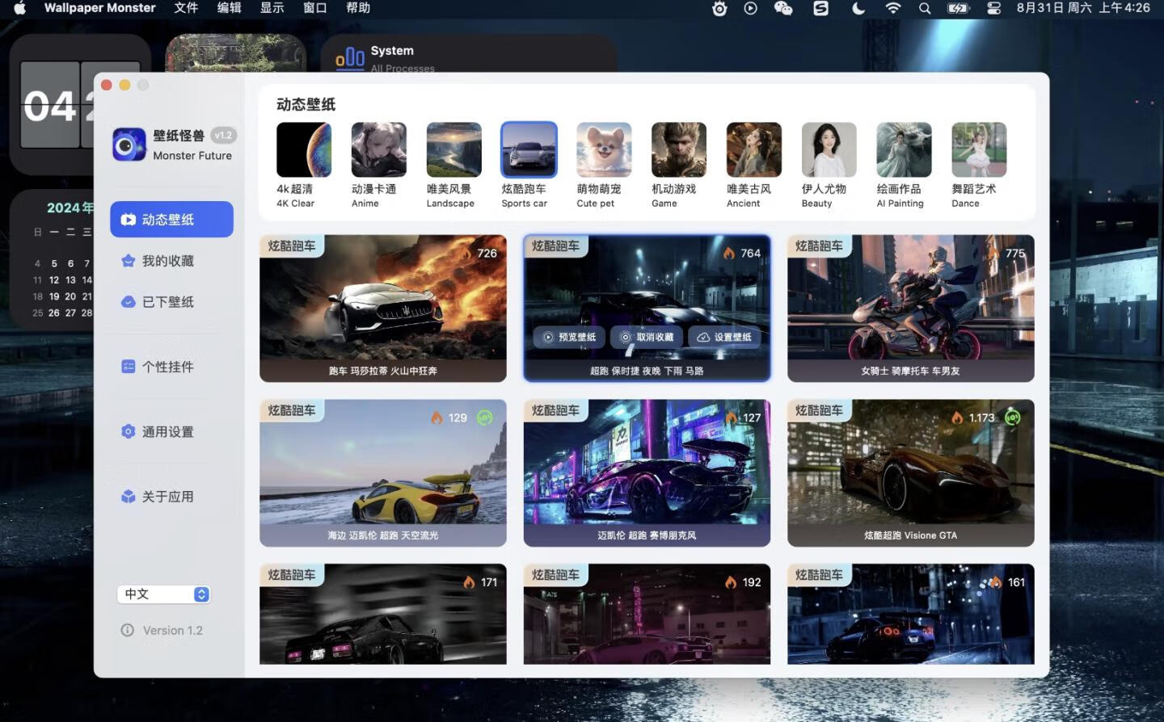Click the moon Focus icon in menu bar
1164x722 pixels.
coord(858,8)
